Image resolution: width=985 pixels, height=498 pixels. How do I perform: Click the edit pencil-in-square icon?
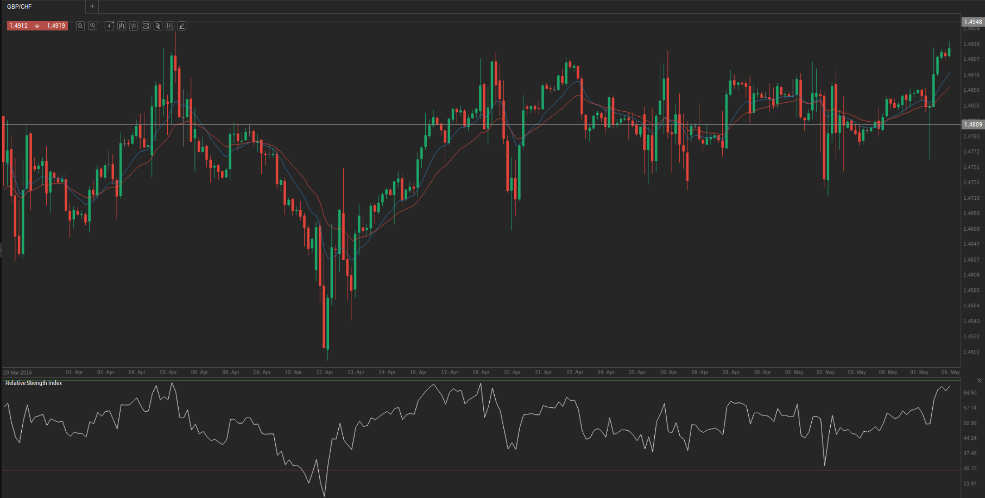[x=170, y=26]
